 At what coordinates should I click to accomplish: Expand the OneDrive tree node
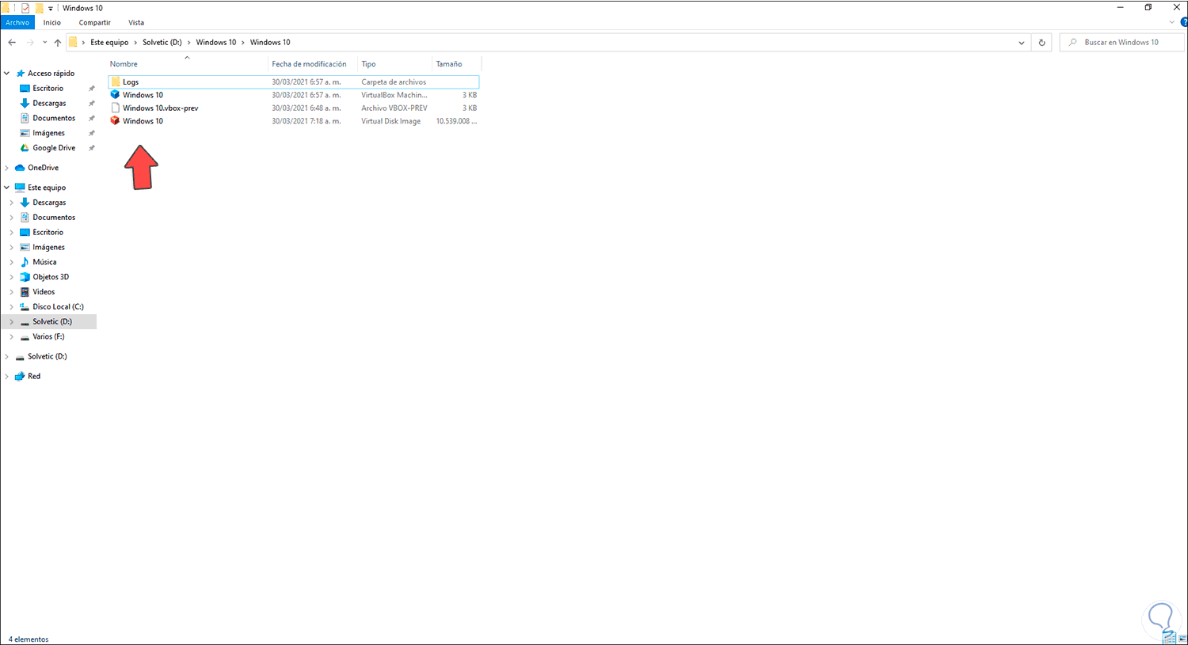point(7,168)
